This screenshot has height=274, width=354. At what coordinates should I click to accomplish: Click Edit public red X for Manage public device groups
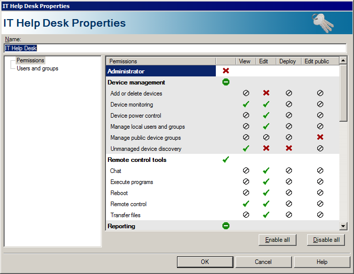coord(320,138)
